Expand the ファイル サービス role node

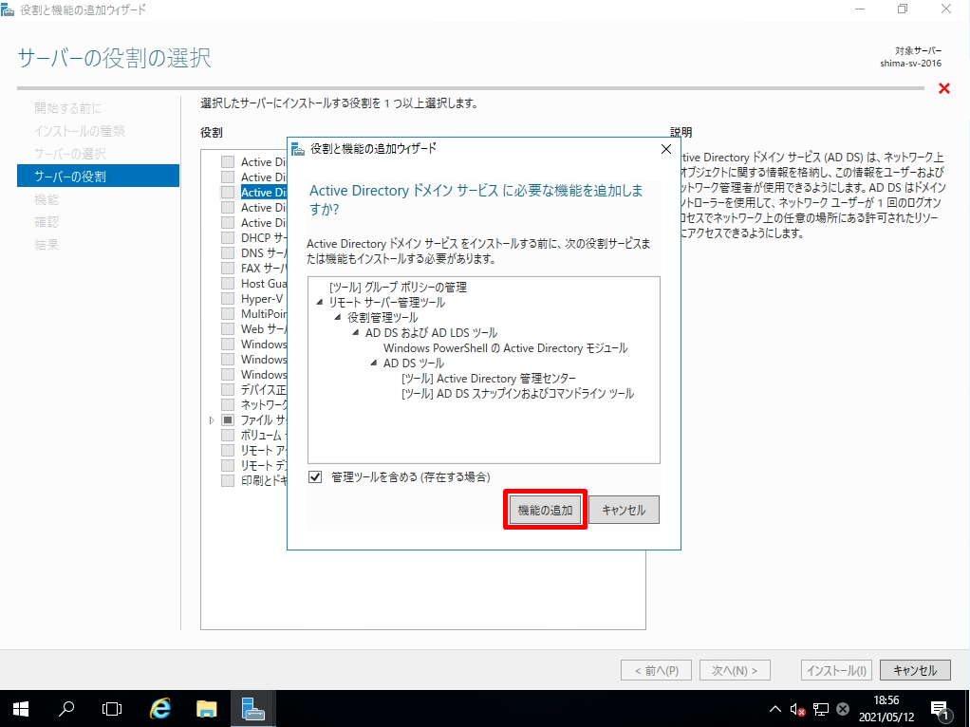[212, 420]
